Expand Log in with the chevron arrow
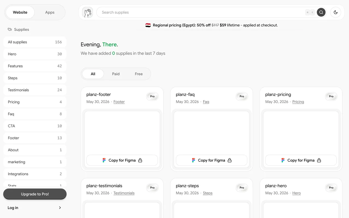 point(60,208)
